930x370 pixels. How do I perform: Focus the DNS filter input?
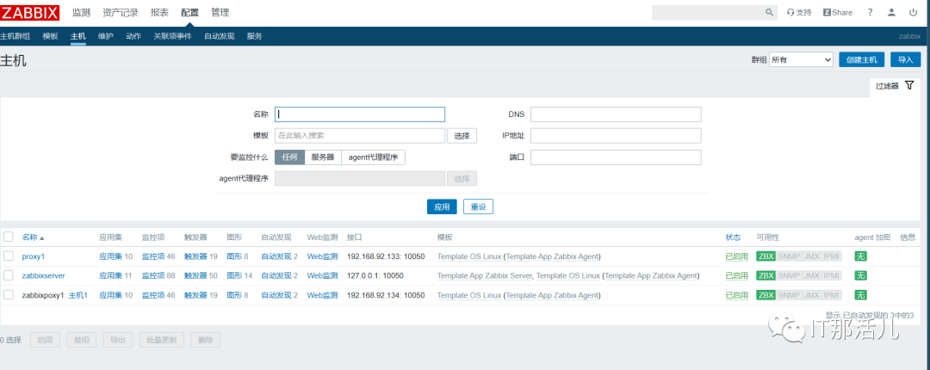click(x=616, y=114)
